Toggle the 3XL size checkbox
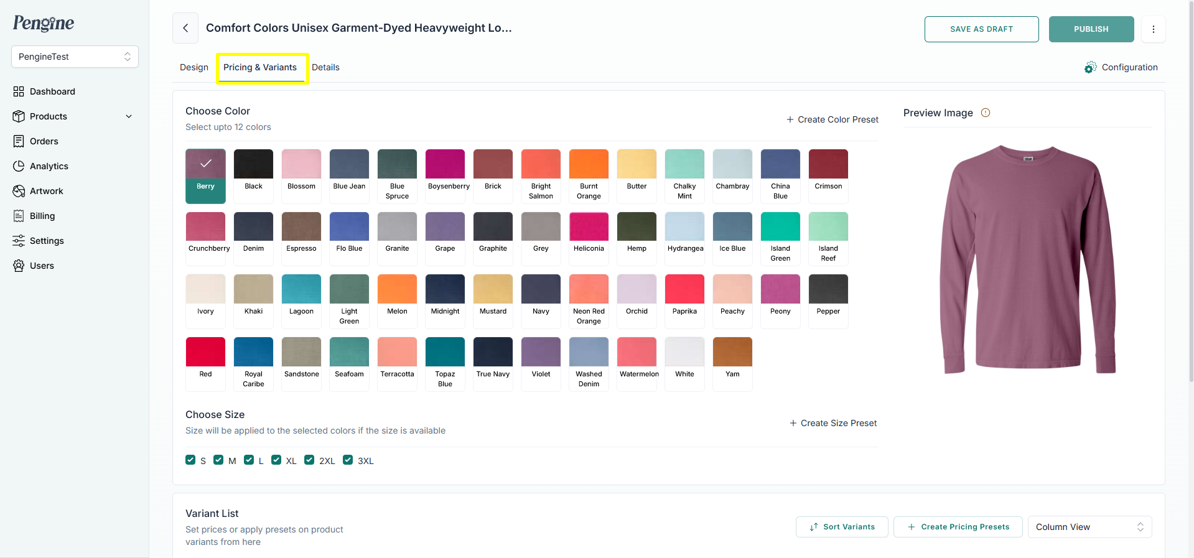 [x=348, y=460]
